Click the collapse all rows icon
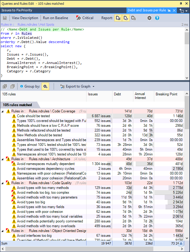Viewport: 190px width, 252px height. pyautogui.click(x=12, y=86)
